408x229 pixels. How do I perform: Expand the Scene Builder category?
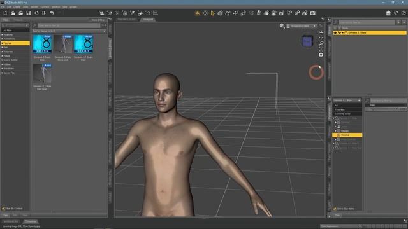coord(3,60)
